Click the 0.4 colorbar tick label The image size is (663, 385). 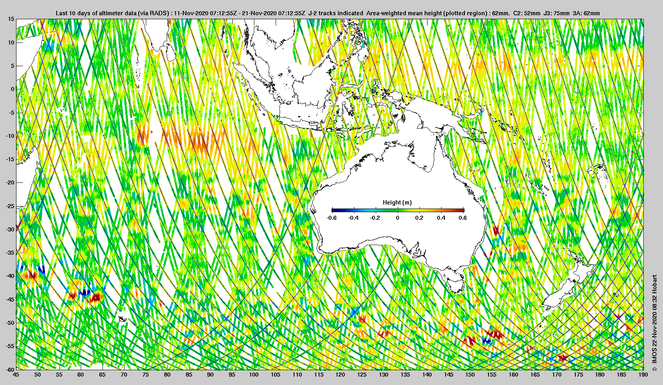tap(441, 218)
